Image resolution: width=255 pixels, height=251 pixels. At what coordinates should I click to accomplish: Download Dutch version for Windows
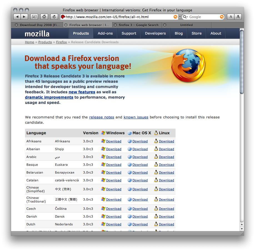[x=114, y=224]
